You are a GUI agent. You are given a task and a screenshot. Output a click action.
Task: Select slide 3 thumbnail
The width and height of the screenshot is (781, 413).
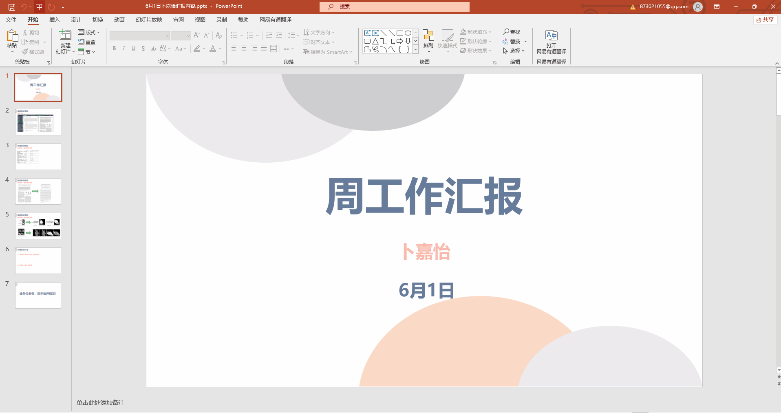pyautogui.click(x=38, y=157)
